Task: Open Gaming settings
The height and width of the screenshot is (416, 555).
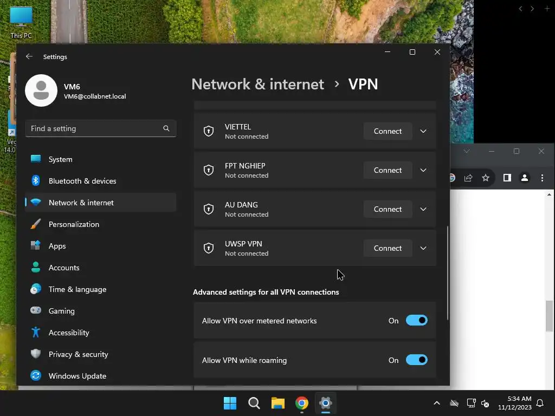Action: tap(100, 311)
